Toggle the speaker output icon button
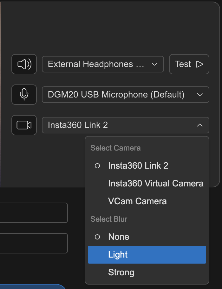 tap(24, 64)
